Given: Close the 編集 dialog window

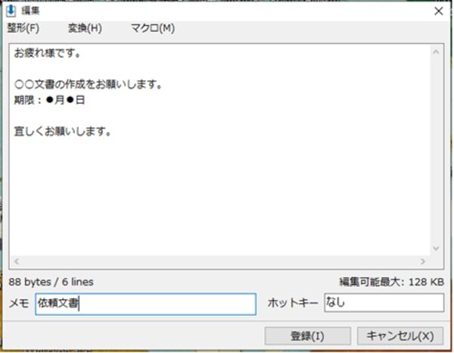Looking at the screenshot, I should point(438,11).
